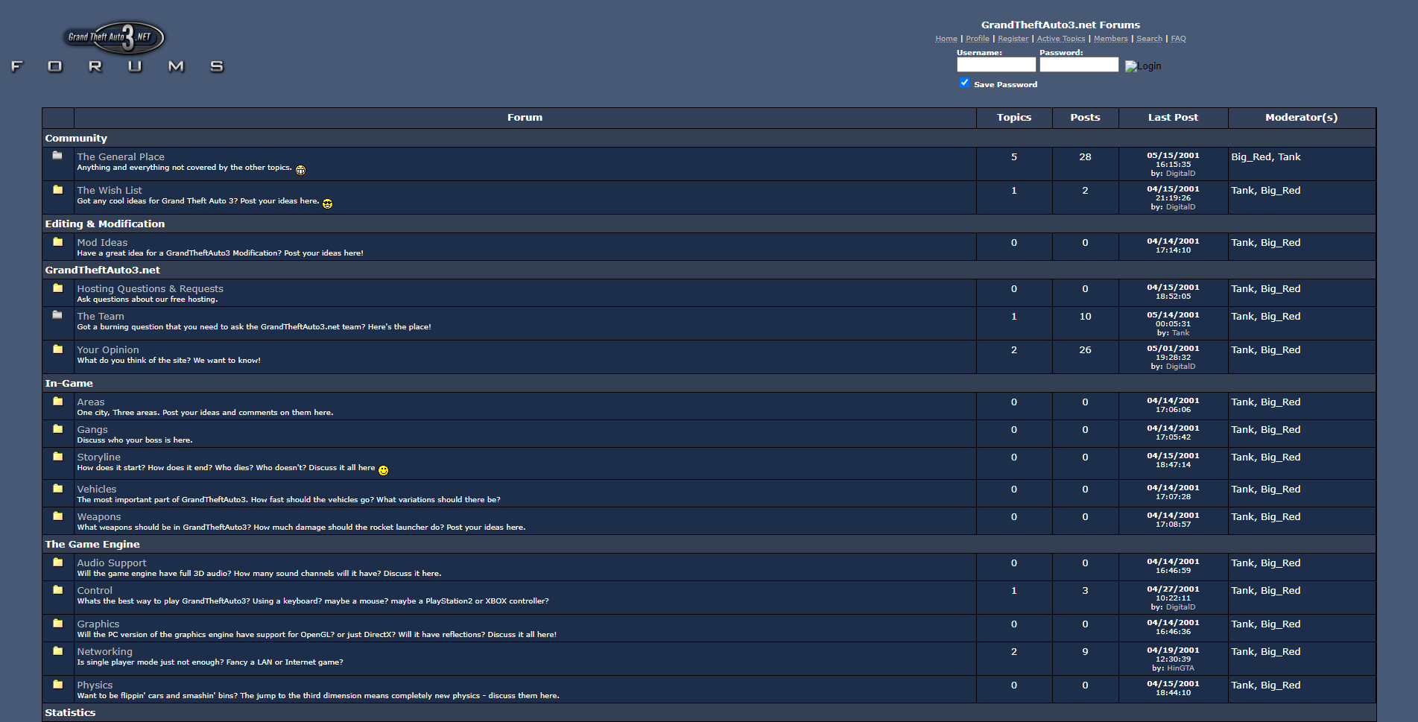Click the Login image button
The image size is (1418, 722).
1143,66
